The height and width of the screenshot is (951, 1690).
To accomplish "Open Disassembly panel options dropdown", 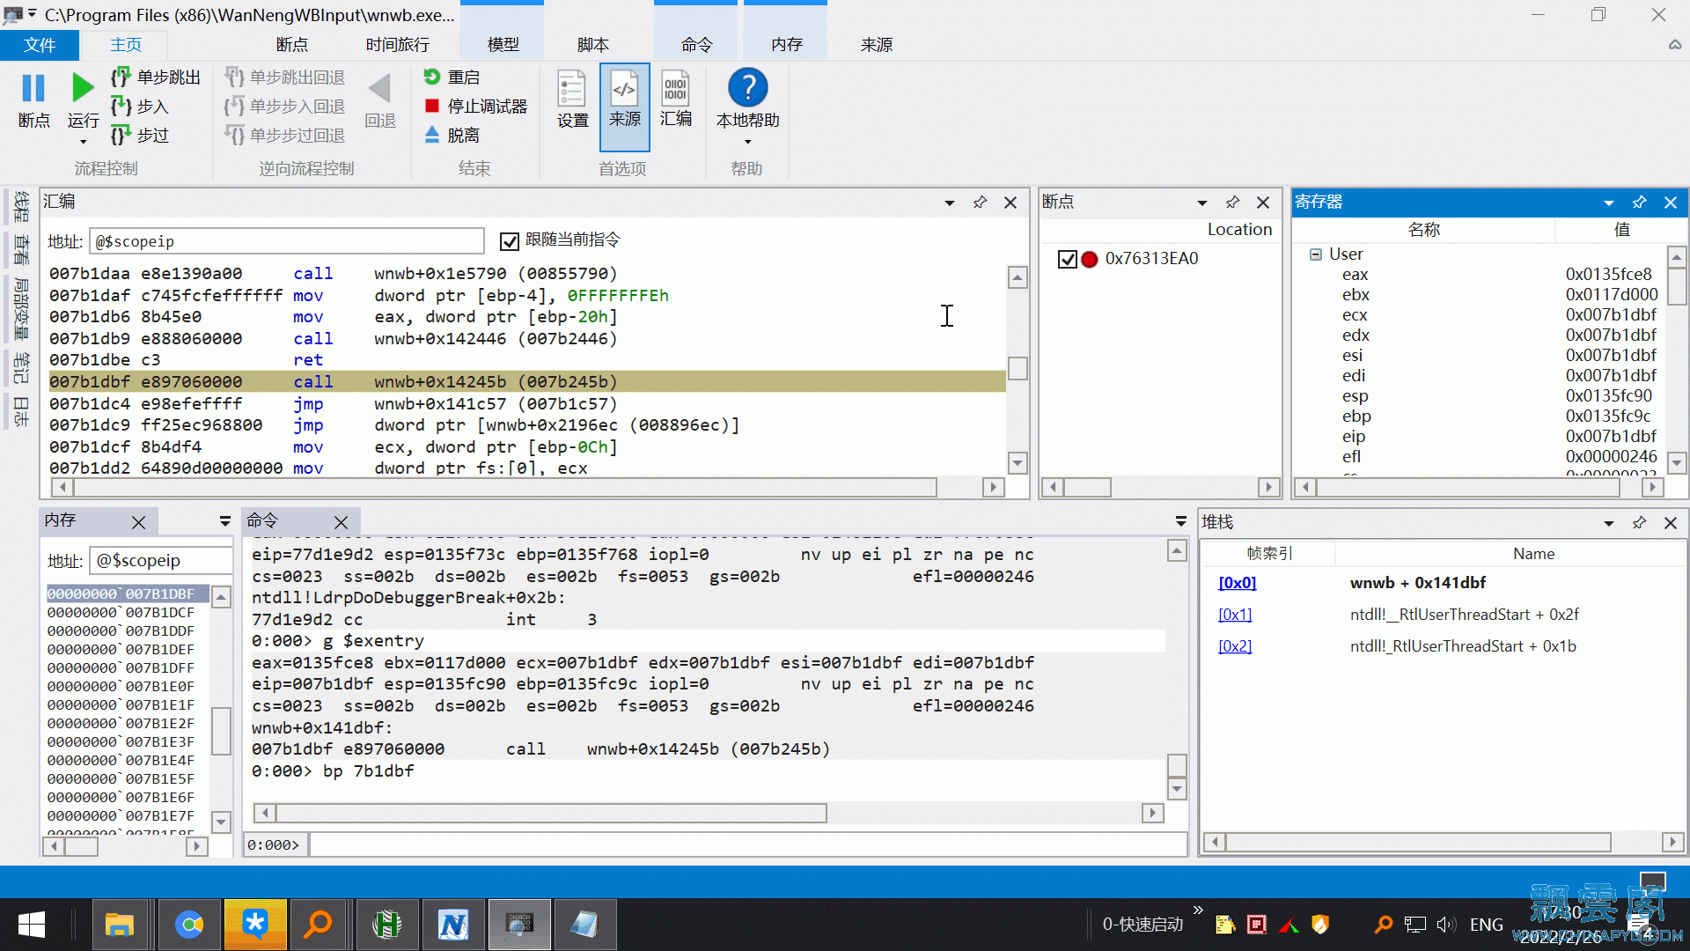I will point(949,203).
